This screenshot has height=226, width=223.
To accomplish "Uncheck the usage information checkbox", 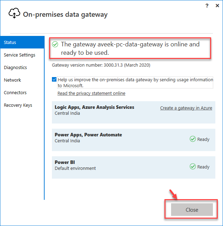I will (54, 80).
